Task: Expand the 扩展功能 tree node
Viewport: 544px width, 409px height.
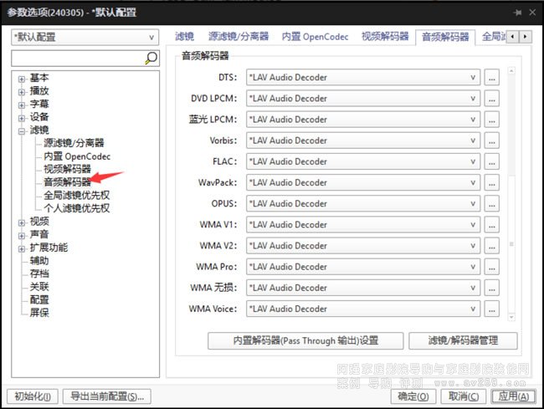Action: [x=22, y=248]
